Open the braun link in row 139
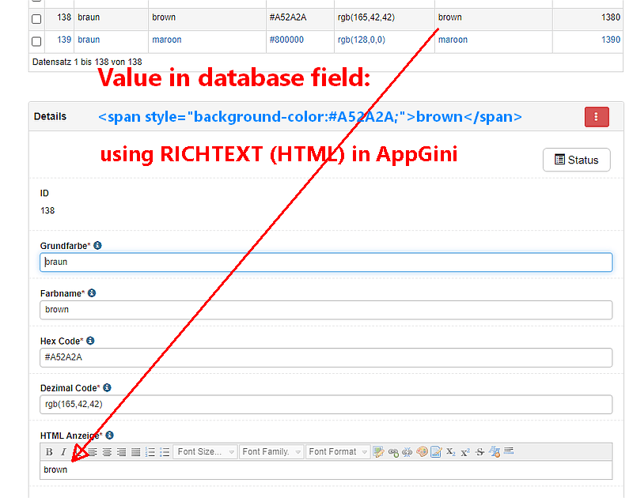 (x=89, y=40)
